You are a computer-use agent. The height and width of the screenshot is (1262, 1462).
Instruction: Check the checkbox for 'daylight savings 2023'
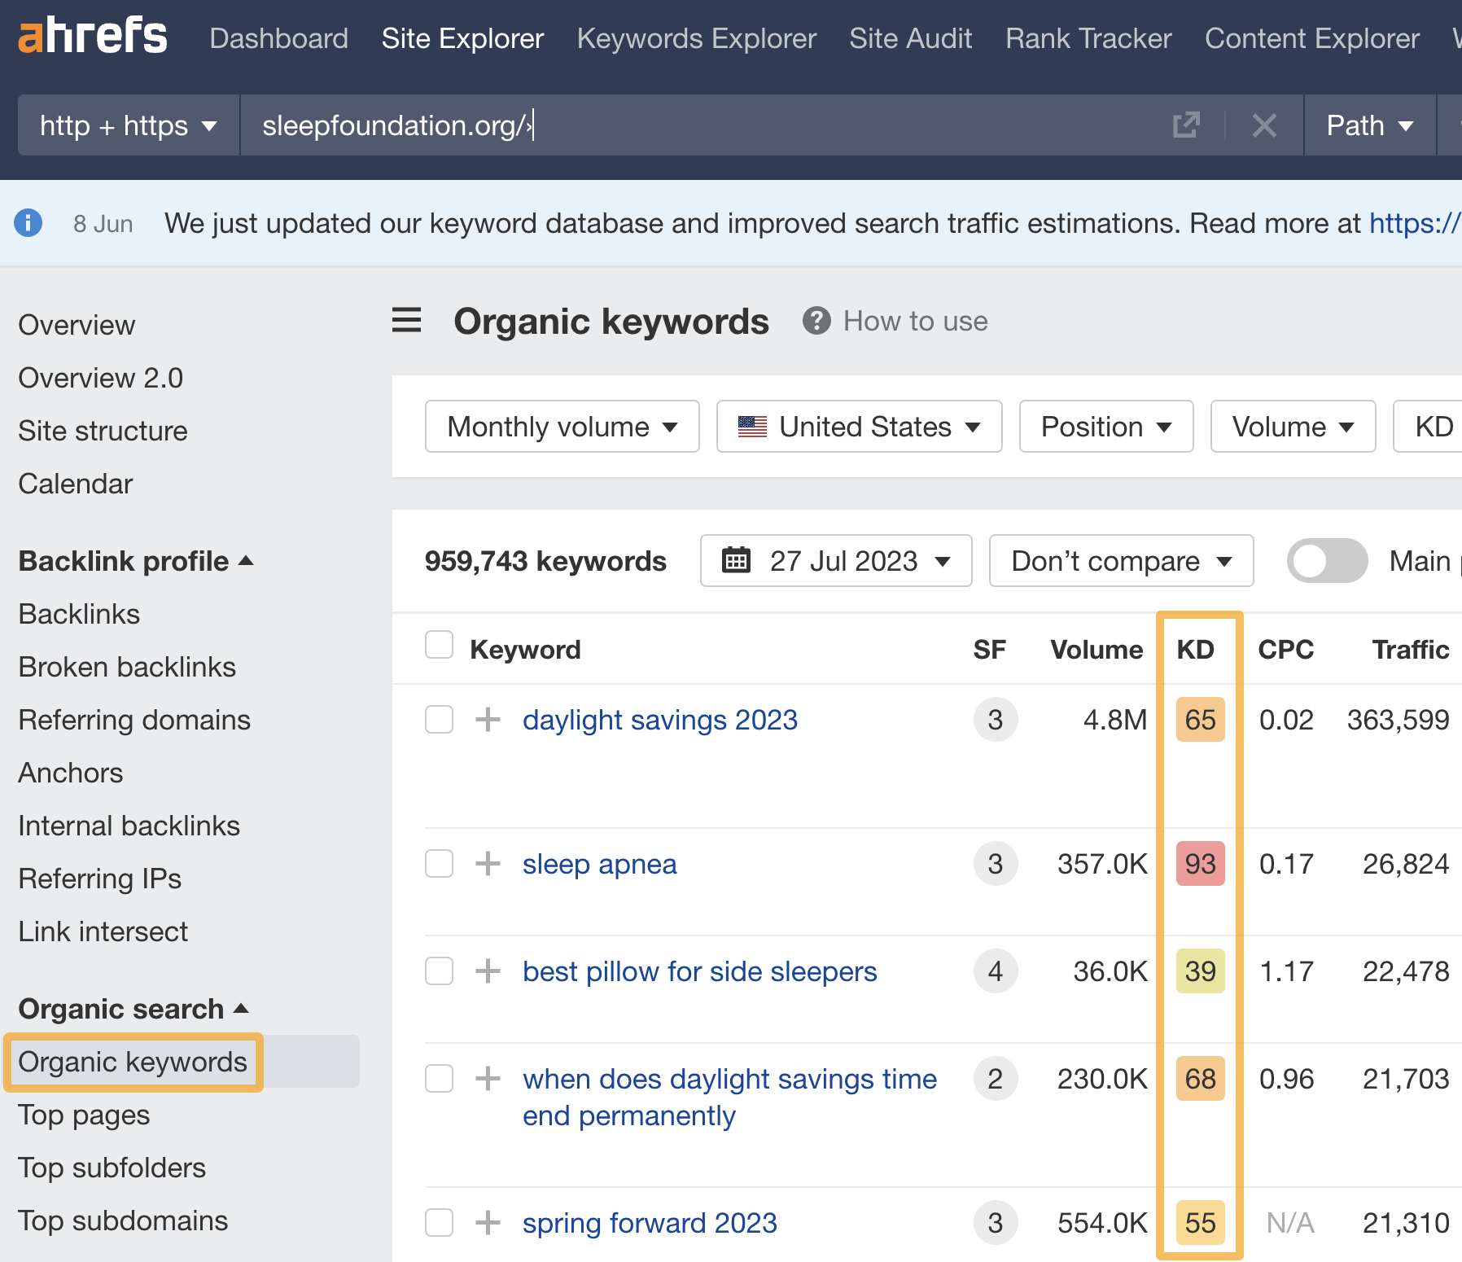point(439,719)
